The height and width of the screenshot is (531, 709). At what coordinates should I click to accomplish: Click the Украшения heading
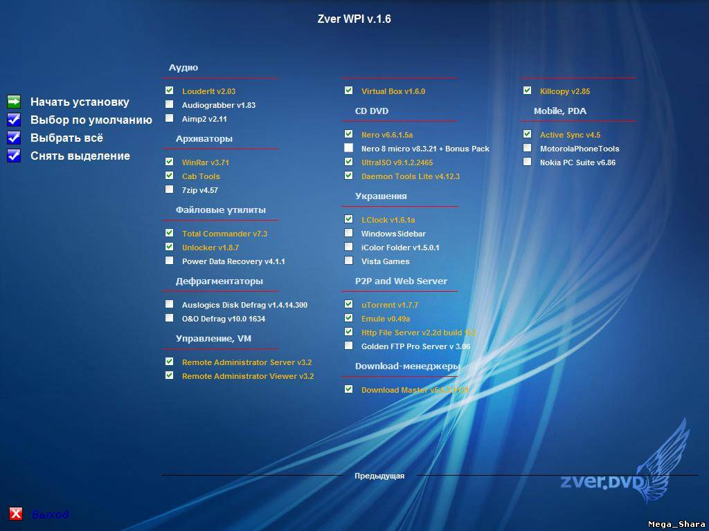pos(381,196)
